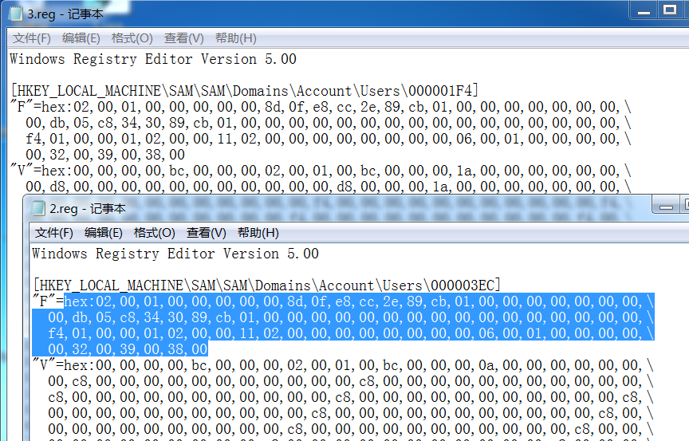Open 格式(O) menu in 3.reg window
689x441 pixels.
tap(132, 38)
